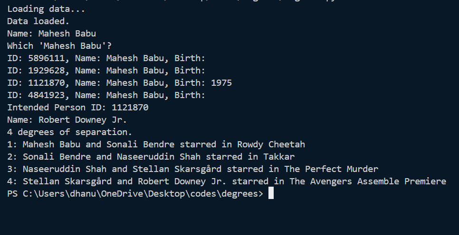This screenshot has width=459, height=235.
Task: Click the Intended Person ID value 1121870
Action: pyautogui.click(x=130, y=108)
